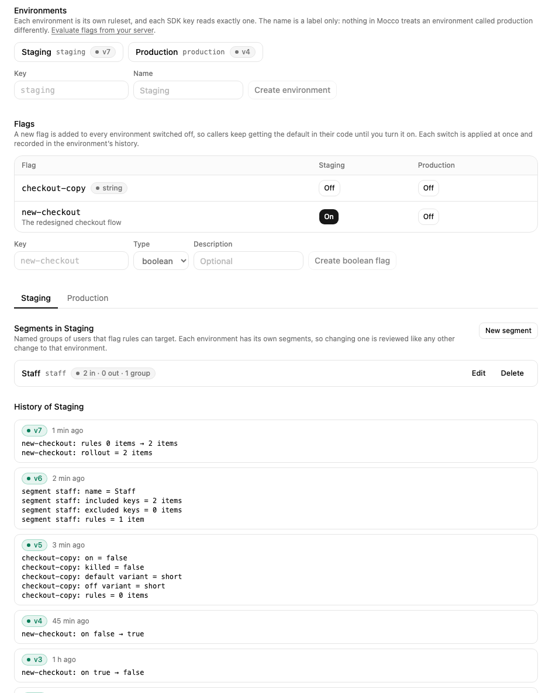
Task: Delete the Staff segment
Action: pyautogui.click(x=512, y=373)
